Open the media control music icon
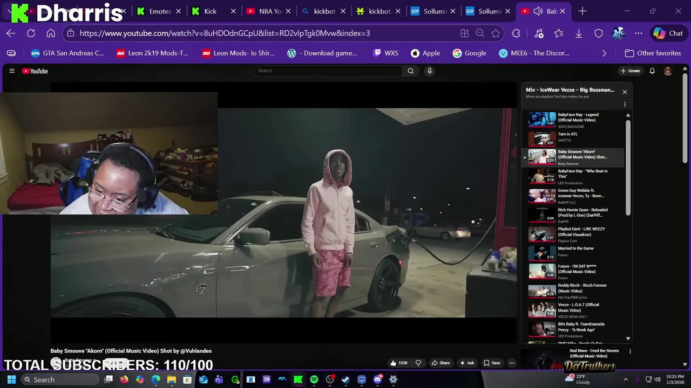 539,33
